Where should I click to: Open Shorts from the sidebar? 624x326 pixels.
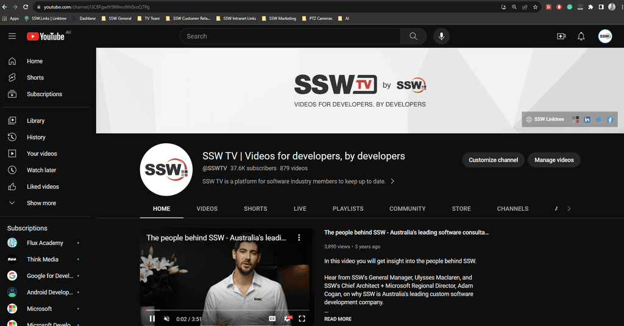(x=35, y=78)
